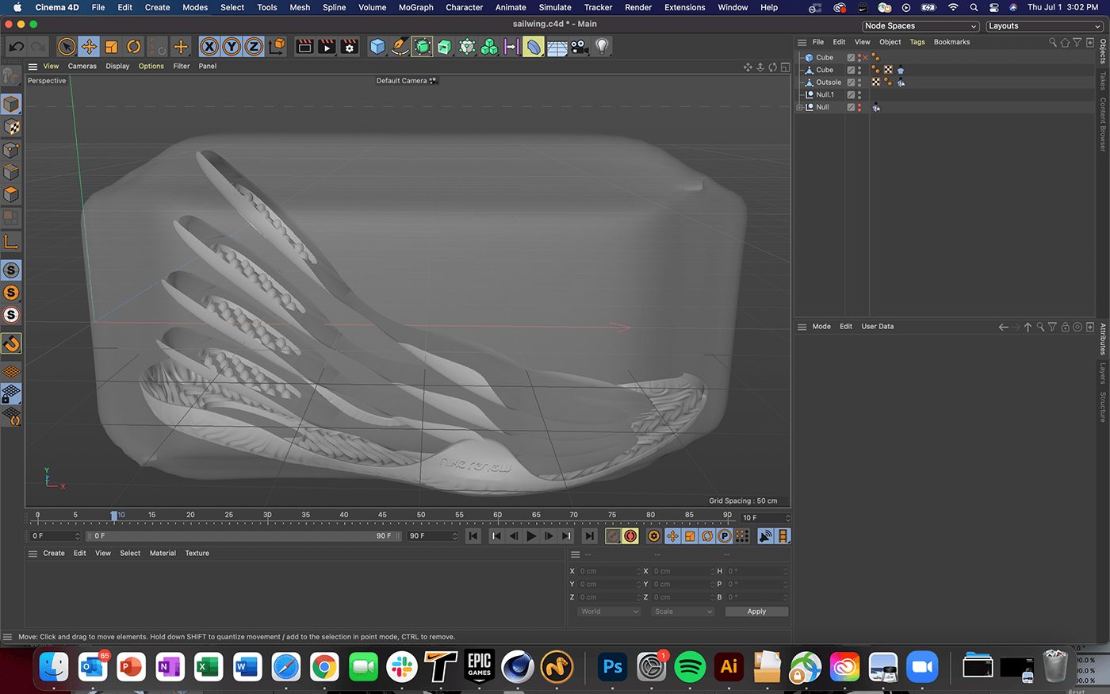Toggle layer checkbox for Outsole object
This screenshot has width=1110, height=694.
pos(851,82)
